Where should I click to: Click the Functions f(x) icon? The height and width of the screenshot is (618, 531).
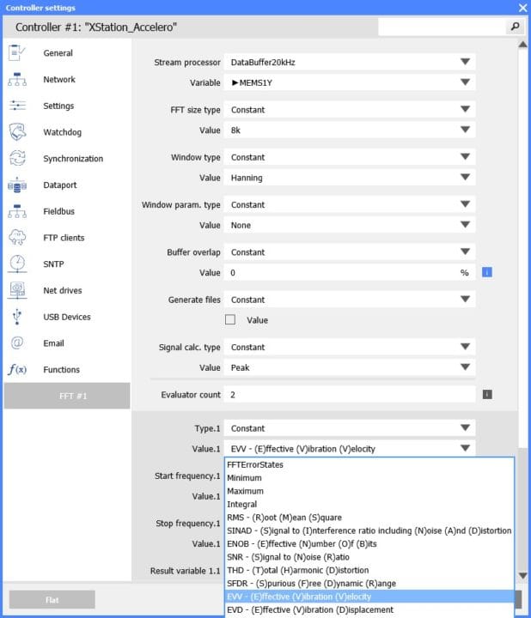(x=16, y=369)
